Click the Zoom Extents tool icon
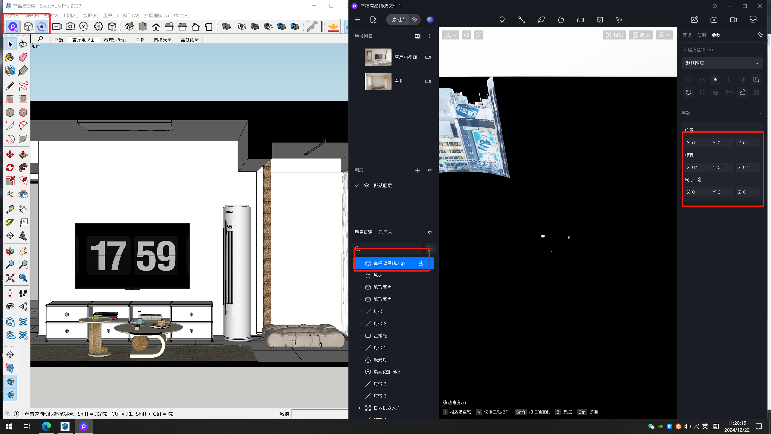 (10, 278)
